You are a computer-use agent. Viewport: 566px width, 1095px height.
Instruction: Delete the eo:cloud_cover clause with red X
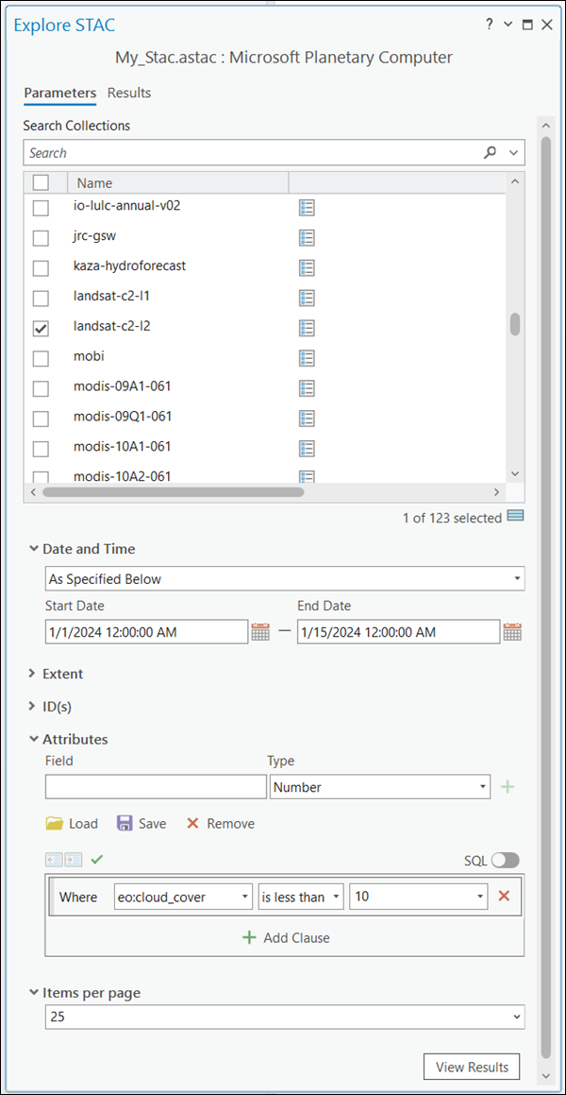tap(504, 897)
